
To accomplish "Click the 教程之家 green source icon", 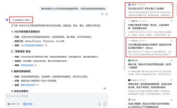I will coord(129,60).
